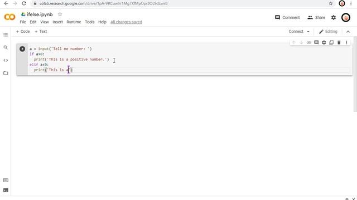Star the ifelse.ipynb notebook
357x200 pixels.
click(x=60, y=14)
